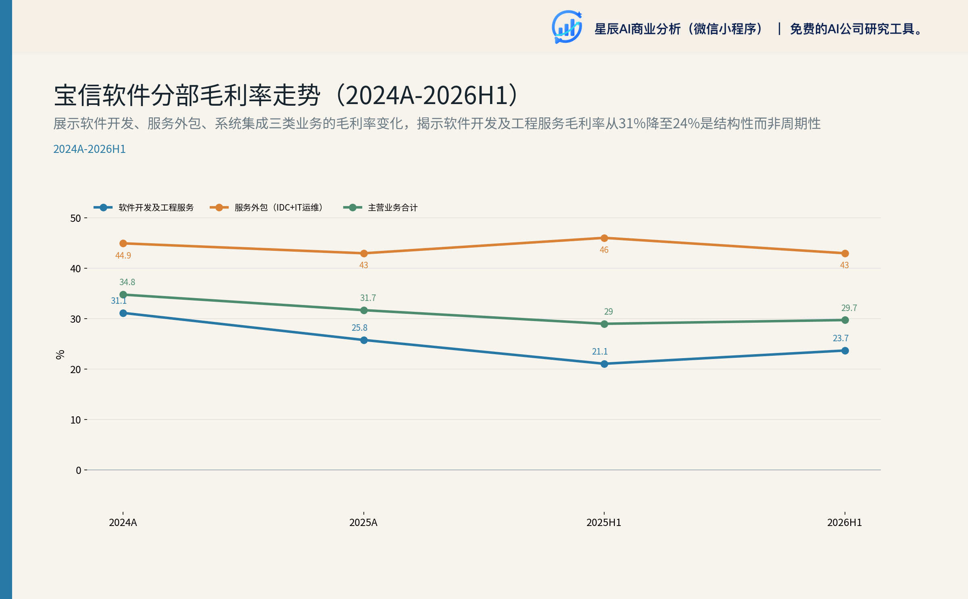Click the 50 y-axis tick label

pyautogui.click(x=76, y=218)
